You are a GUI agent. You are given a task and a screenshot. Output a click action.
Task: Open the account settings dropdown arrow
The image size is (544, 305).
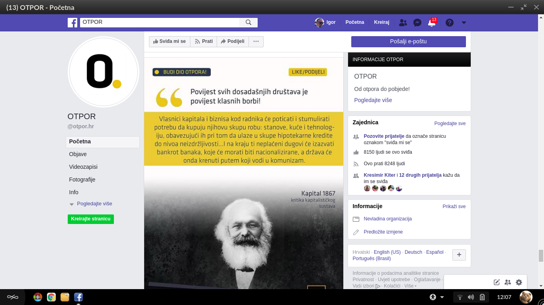[x=464, y=23]
